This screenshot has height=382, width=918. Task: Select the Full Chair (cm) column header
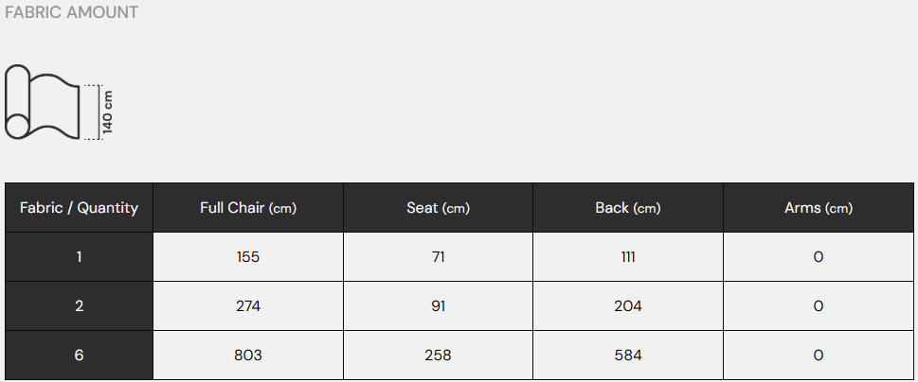pyautogui.click(x=248, y=208)
